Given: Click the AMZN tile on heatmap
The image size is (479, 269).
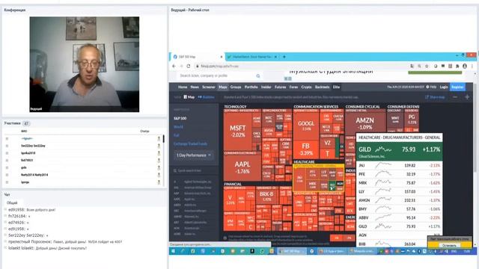Looking at the screenshot, I should [364, 123].
